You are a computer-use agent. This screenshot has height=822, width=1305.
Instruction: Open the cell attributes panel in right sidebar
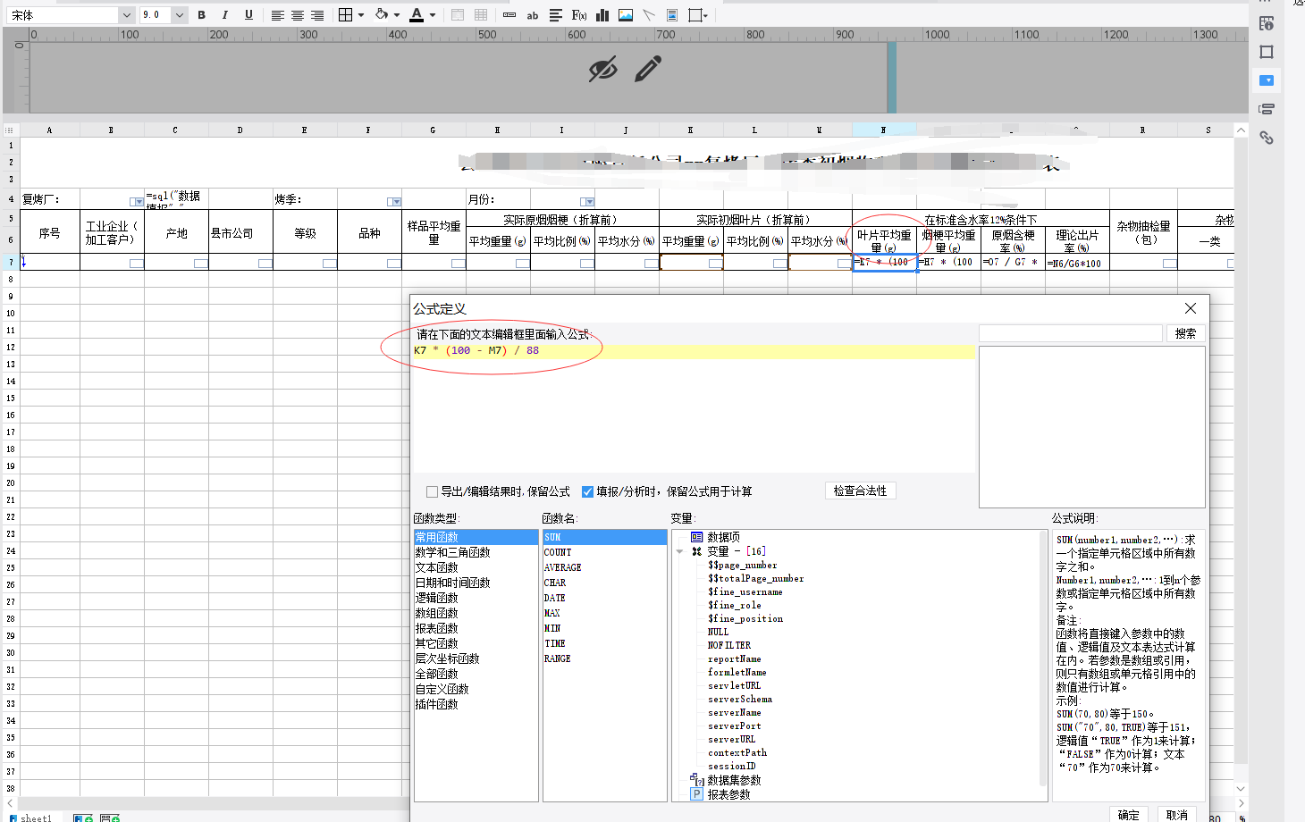[x=1267, y=23]
